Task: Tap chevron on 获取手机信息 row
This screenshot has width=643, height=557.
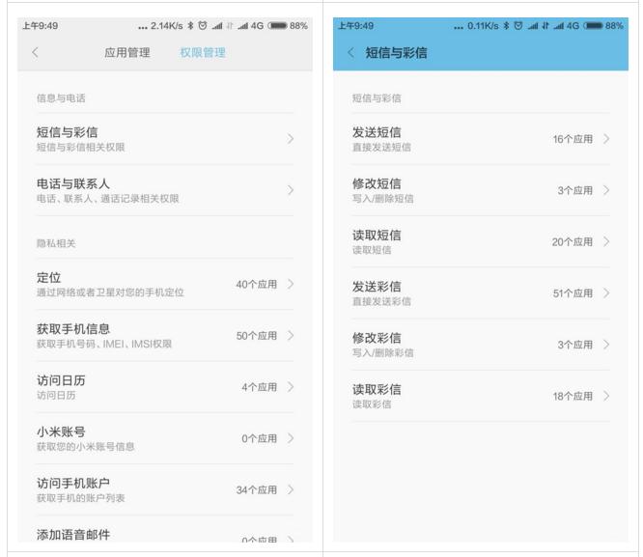Action: (x=291, y=336)
